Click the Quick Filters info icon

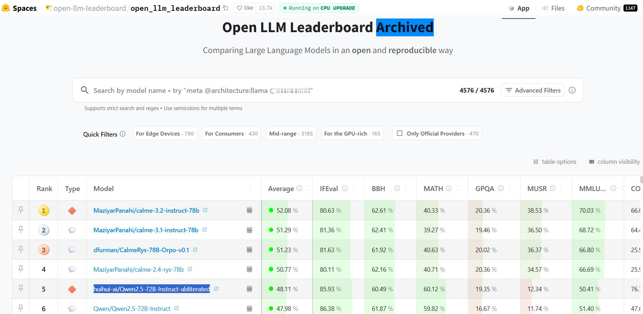(x=123, y=134)
